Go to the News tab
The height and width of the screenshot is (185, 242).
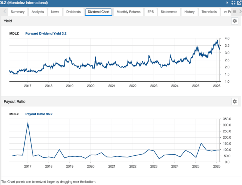pos(55,12)
